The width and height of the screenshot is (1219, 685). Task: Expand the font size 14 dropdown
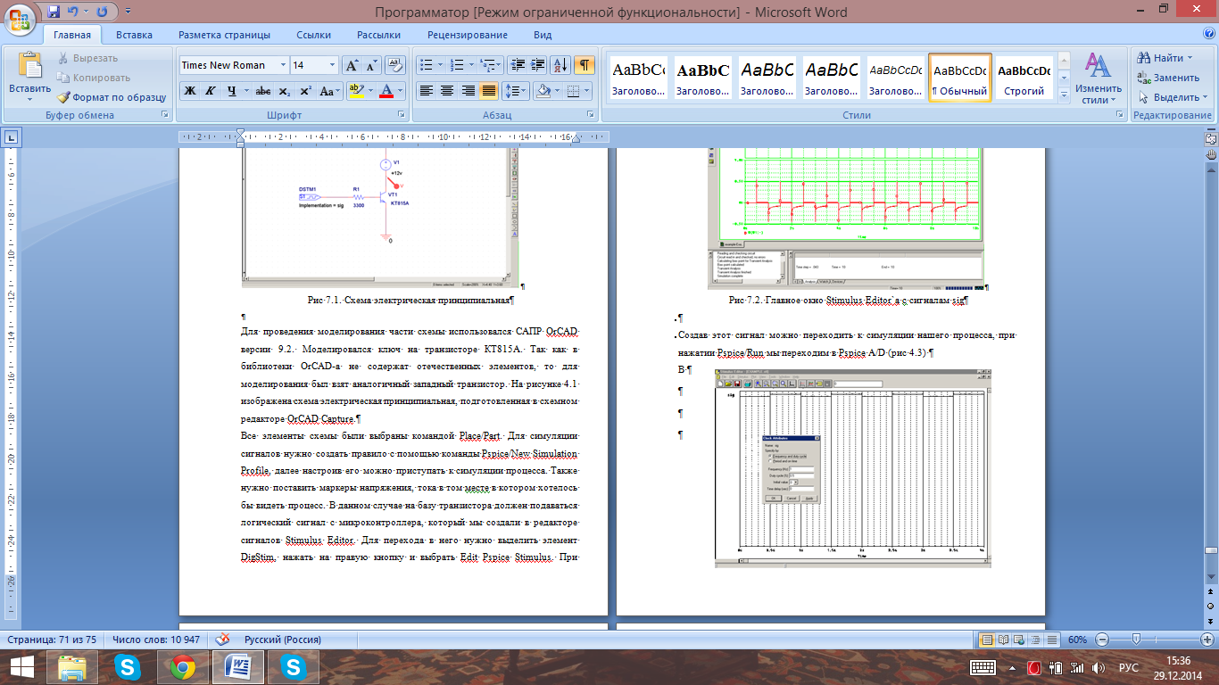tap(333, 65)
